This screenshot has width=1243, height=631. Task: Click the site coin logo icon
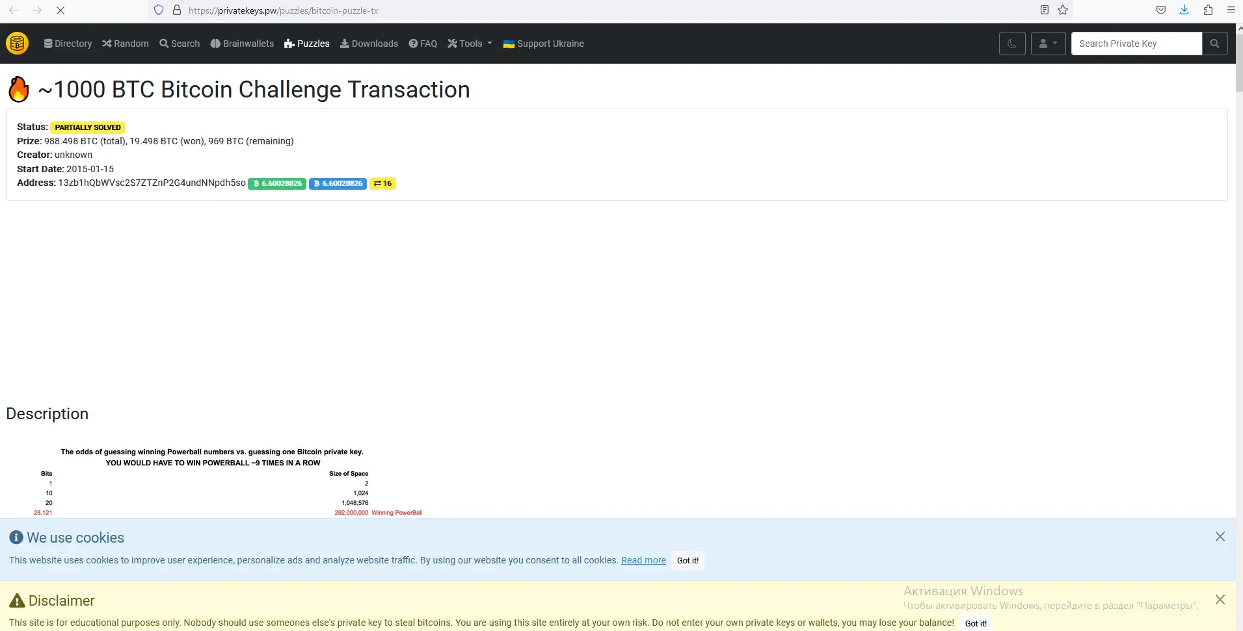tap(18, 44)
